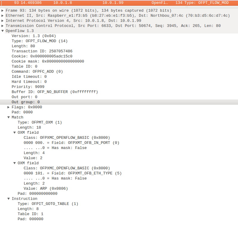Screen dimensions: 238x225
Task: Expand the Ethernet II section
Action: pyautogui.click(x=3, y=16)
